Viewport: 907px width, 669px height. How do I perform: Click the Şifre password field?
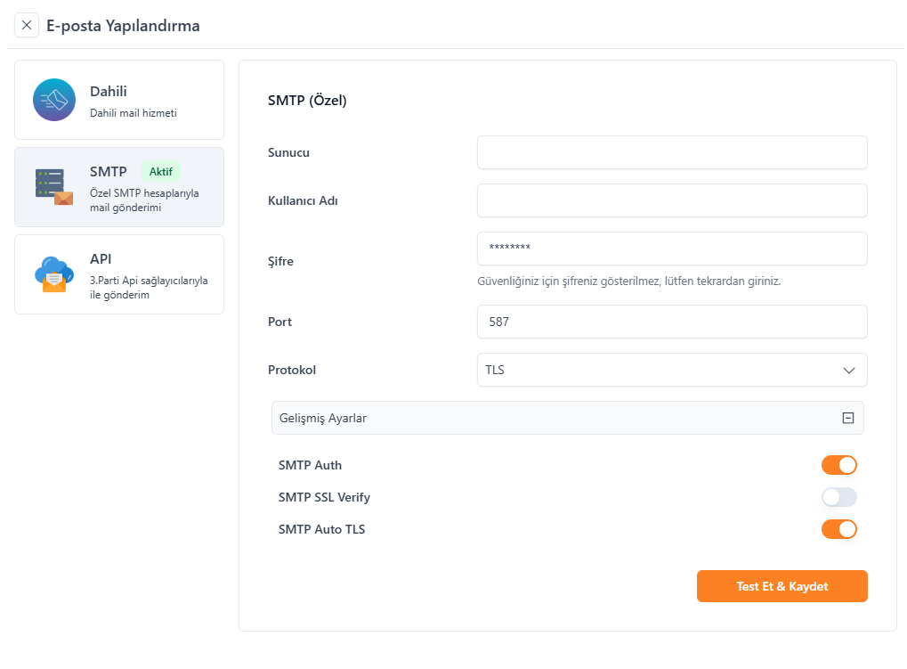coord(672,249)
